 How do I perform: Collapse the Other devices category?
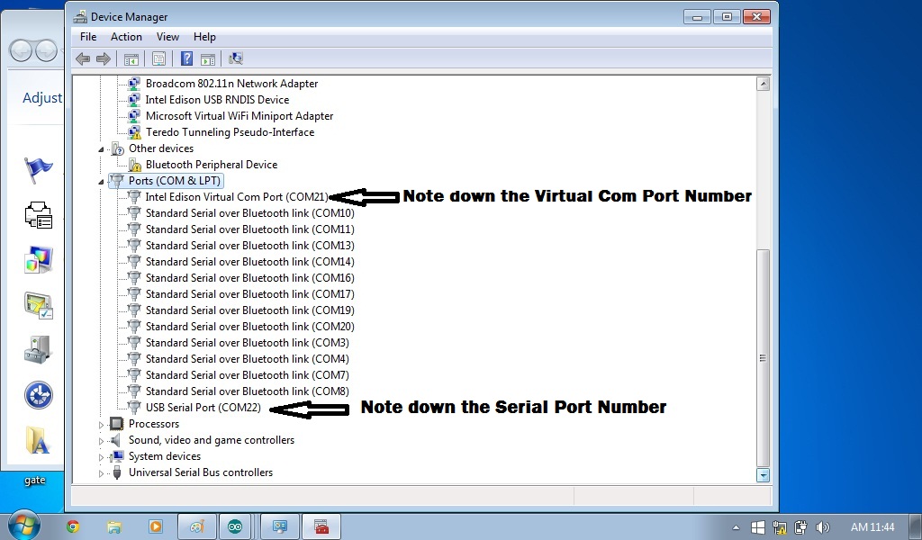point(101,149)
